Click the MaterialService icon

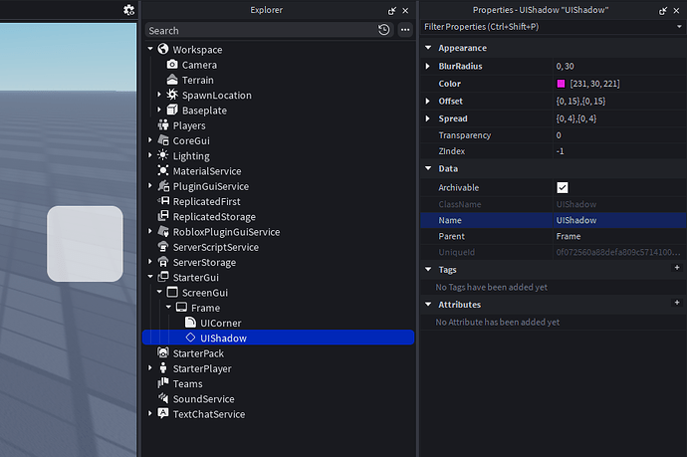[x=163, y=171]
